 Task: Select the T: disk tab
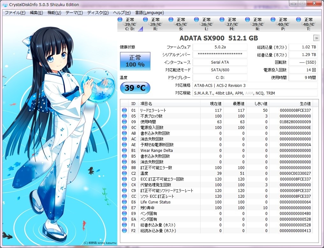point(308,24)
